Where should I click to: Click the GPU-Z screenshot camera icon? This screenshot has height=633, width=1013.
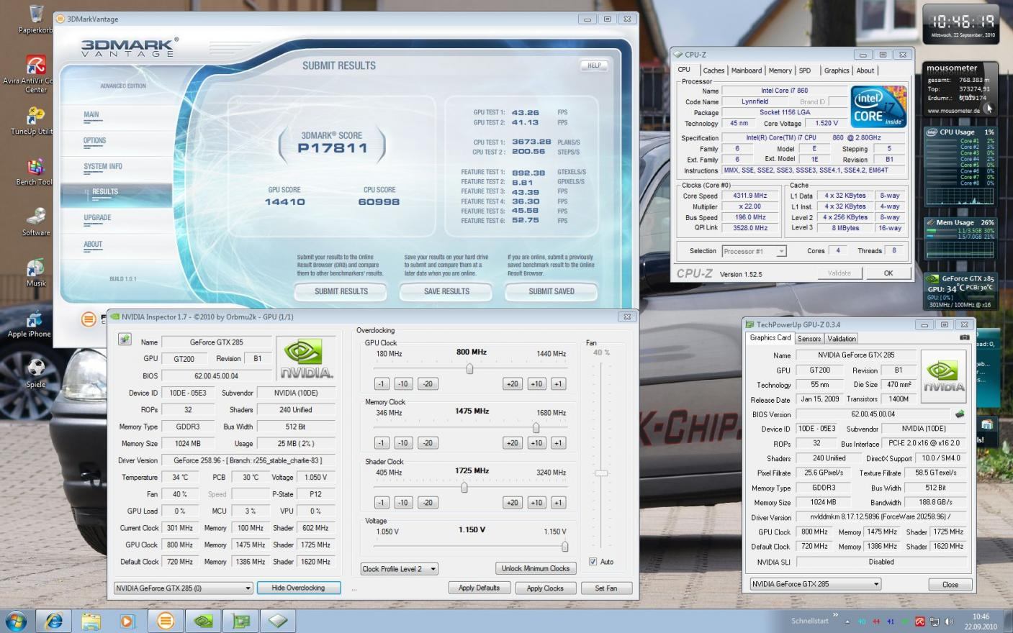964,337
